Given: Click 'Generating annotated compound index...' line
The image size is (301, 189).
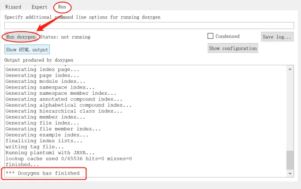Looking at the screenshot, I should [64, 99].
